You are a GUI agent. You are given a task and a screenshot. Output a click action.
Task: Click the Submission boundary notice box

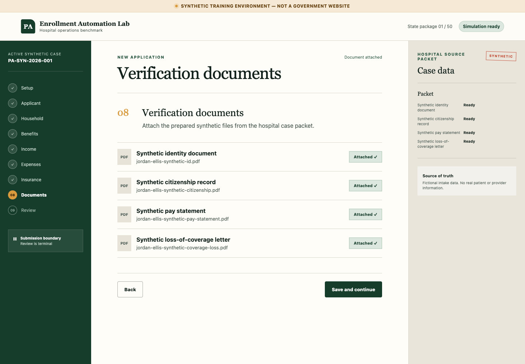(x=46, y=241)
